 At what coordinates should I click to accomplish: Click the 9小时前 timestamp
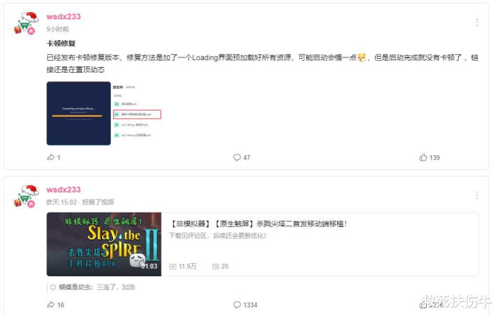tap(58, 29)
